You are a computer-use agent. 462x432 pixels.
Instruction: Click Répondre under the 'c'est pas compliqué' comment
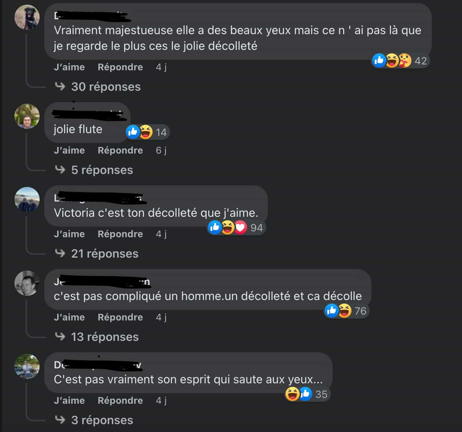point(120,317)
